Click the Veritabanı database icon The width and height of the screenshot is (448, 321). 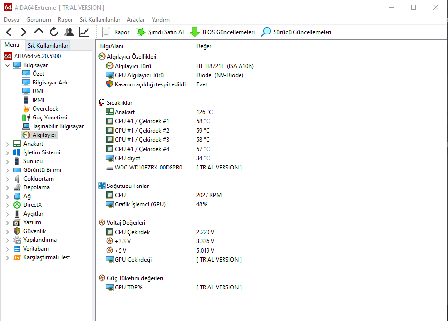pos(17,249)
